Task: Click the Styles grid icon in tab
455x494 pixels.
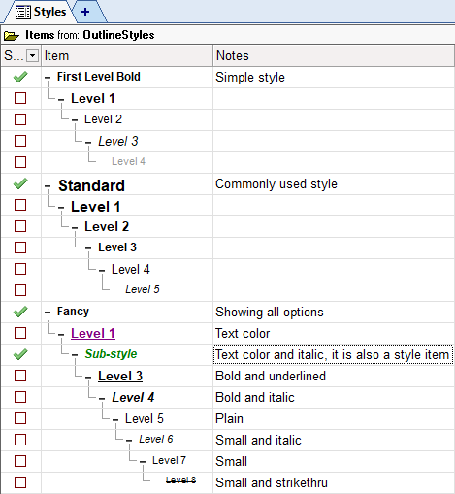Action: point(23,12)
